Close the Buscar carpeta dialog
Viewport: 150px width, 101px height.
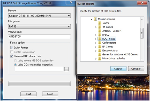[x=142, y=3]
